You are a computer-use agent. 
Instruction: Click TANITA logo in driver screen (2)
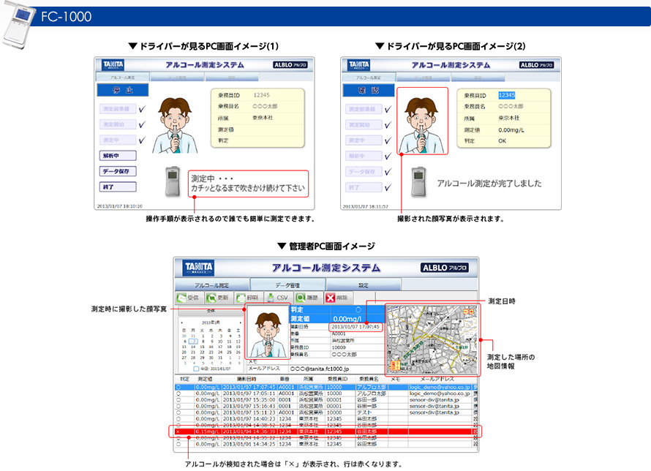tap(359, 65)
